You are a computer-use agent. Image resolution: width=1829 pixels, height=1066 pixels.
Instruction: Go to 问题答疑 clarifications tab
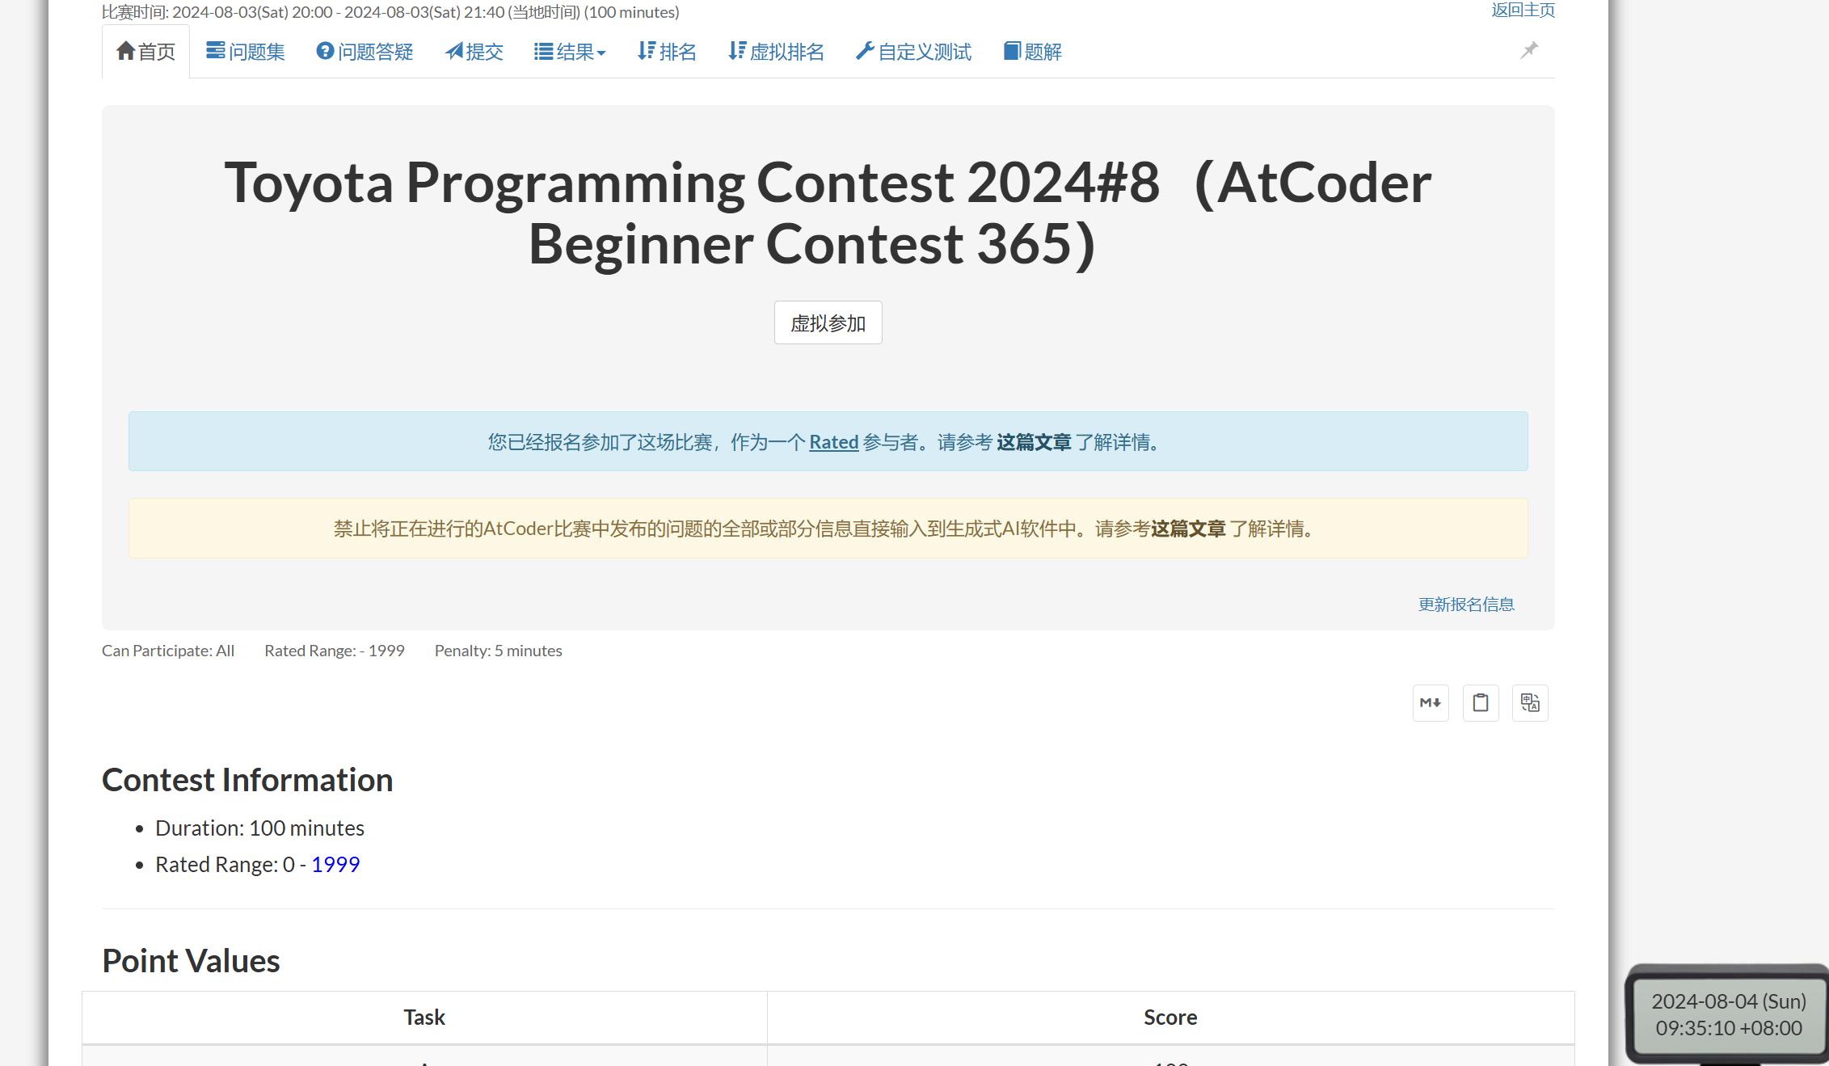tap(365, 53)
